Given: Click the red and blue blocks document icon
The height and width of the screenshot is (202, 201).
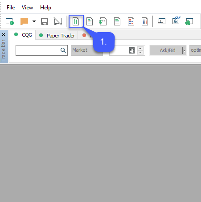Looking at the screenshot, I should [131, 21].
